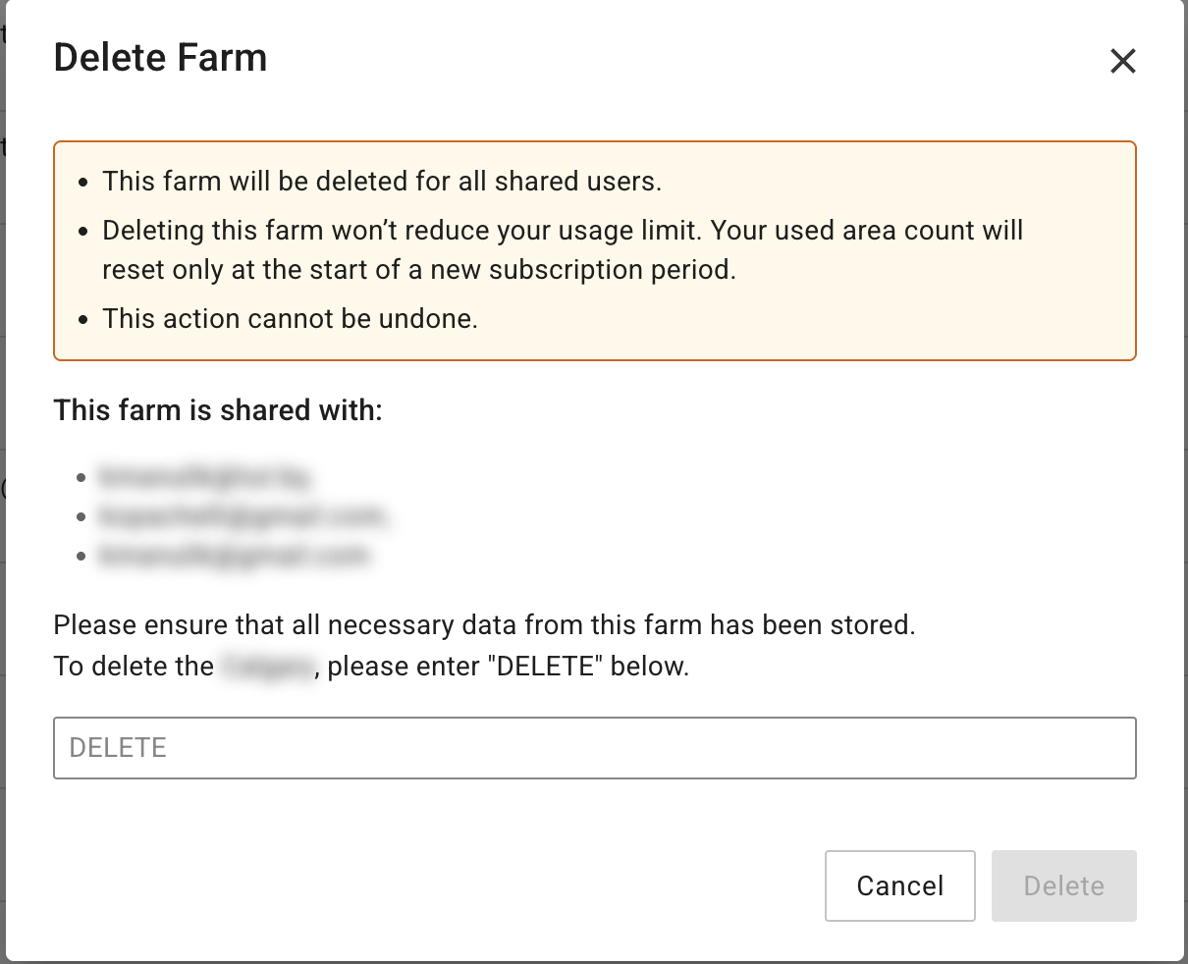The height and width of the screenshot is (964, 1188).
Task: Click the DELETE confirmation text field
Action: 594,748
